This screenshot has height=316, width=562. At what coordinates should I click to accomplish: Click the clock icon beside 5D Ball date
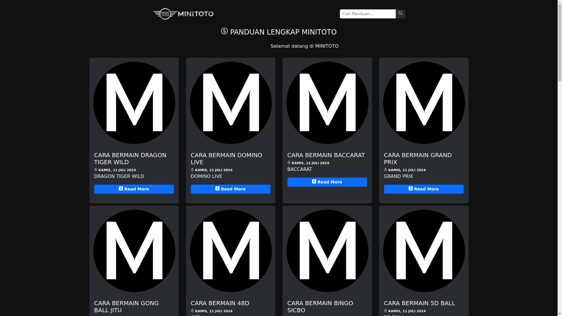385,311
